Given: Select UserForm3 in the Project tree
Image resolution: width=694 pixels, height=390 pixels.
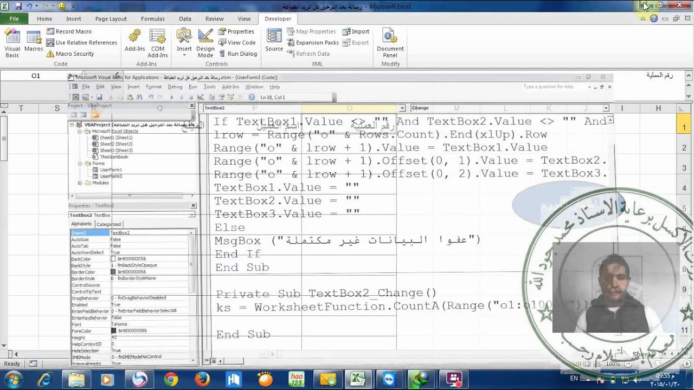Looking at the screenshot, I should click(107, 177).
